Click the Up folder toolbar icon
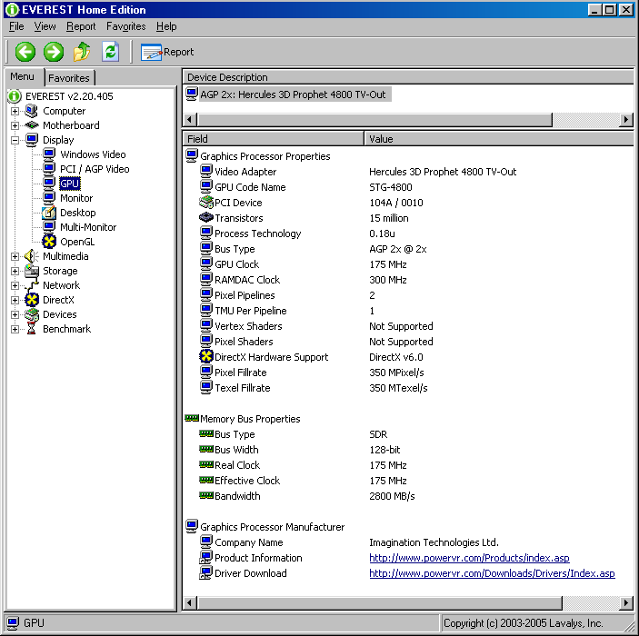 (x=82, y=52)
